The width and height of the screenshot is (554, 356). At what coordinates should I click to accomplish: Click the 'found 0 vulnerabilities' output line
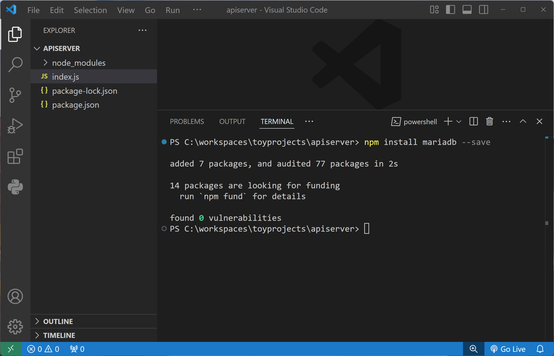[x=226, y=218]
